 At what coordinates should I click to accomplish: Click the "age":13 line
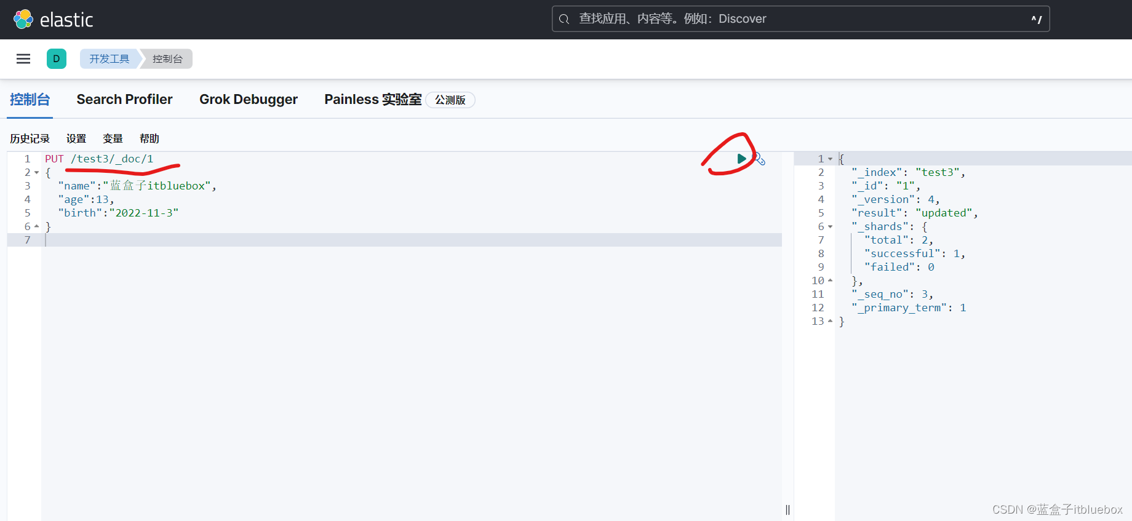[x=86, y=199]
